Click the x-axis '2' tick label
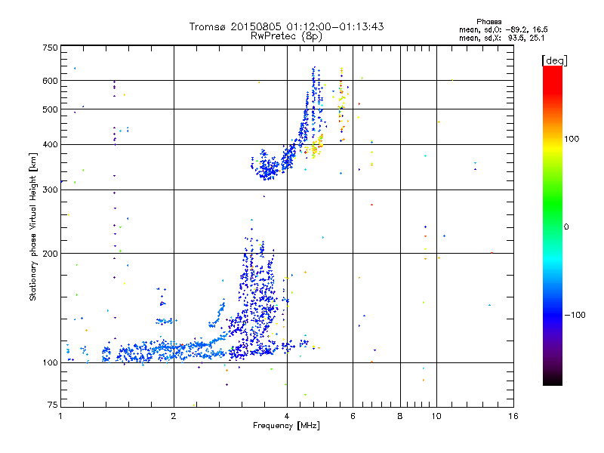Screen dimensions: 604x453 click(174, 416)
